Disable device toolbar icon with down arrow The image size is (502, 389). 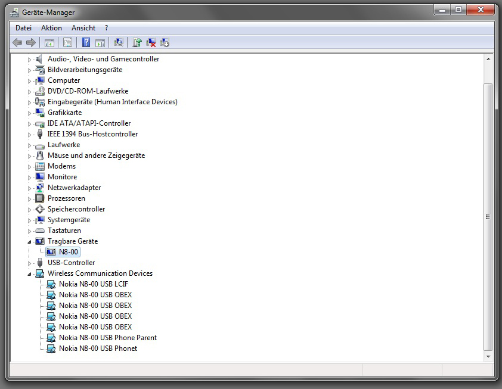(165, 42)
